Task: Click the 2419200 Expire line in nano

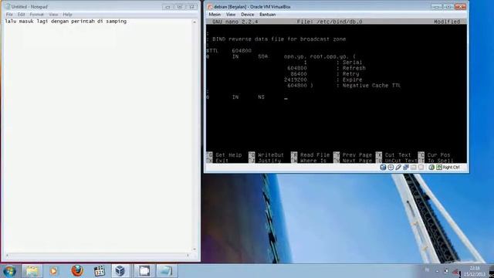Action: point(323,80)
